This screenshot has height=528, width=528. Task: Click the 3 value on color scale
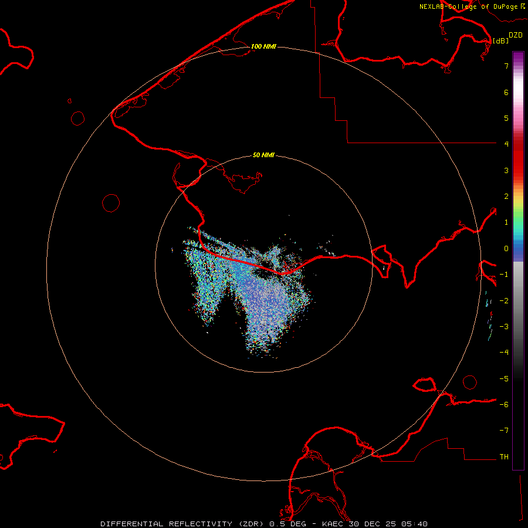[506, 170]
